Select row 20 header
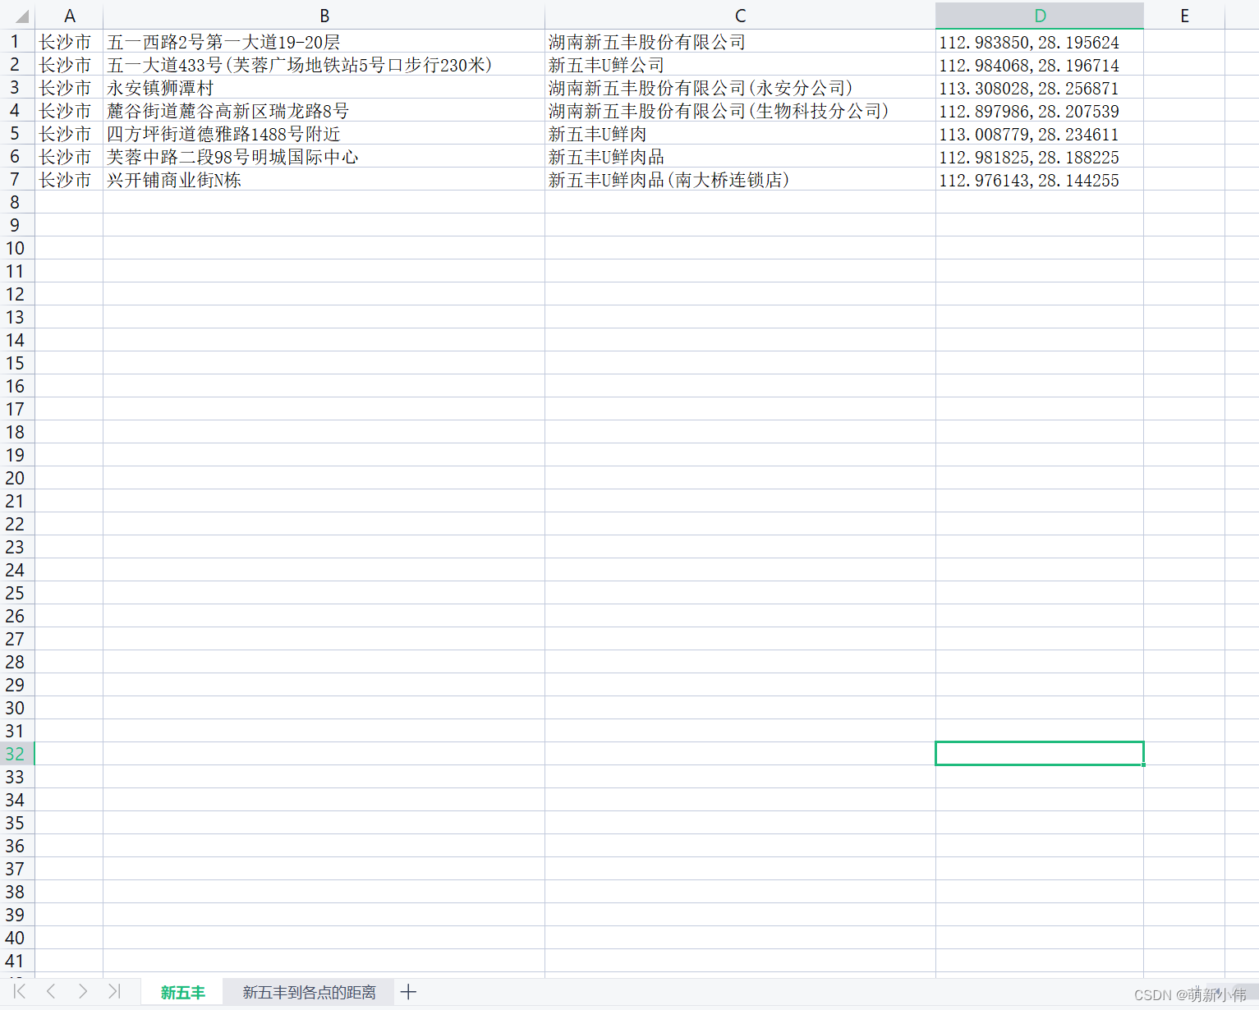 [x=16, y=478]
